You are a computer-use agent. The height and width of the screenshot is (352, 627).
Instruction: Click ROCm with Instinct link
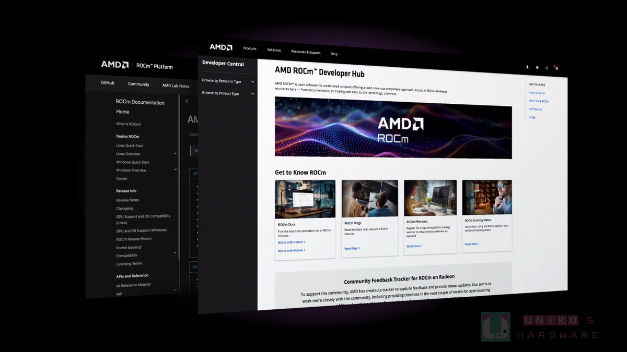(292, 242)
